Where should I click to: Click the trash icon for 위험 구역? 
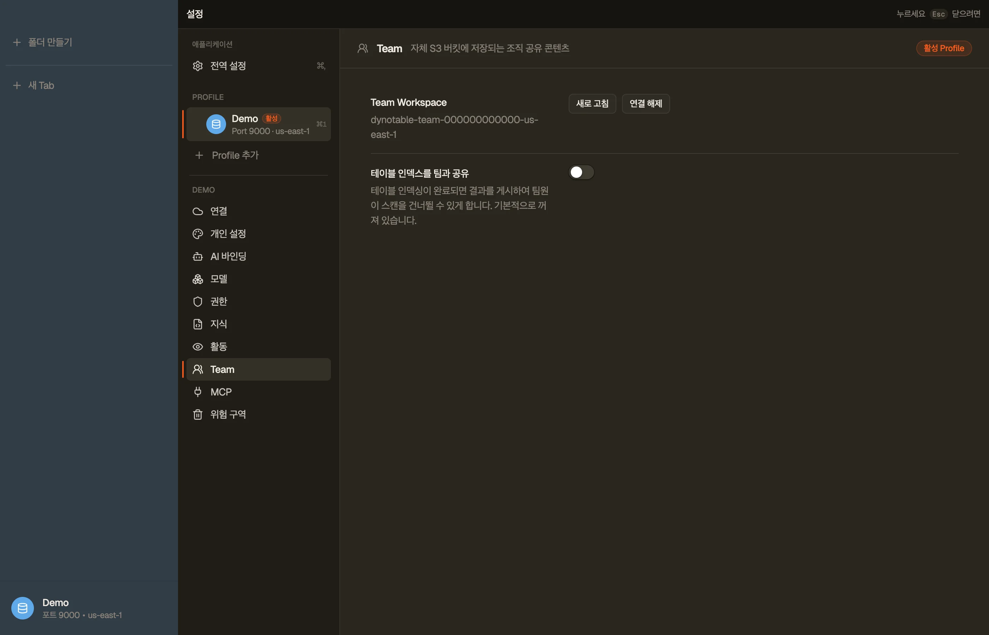coord(198,415)
